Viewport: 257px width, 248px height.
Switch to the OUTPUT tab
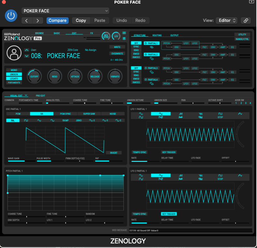click(174, 35)
